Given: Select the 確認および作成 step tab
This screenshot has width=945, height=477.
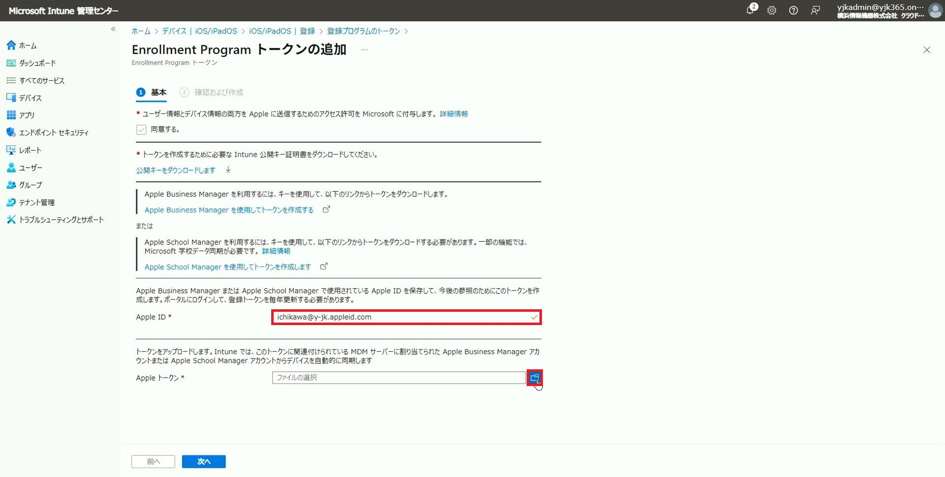Looking at the screenshot, I should coord(212,92).
